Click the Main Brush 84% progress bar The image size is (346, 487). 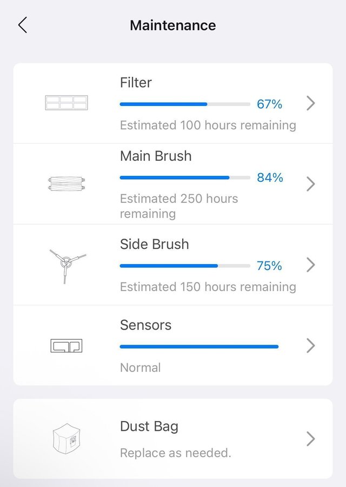tap(185, 177)
